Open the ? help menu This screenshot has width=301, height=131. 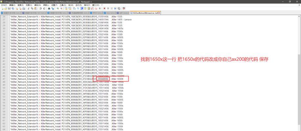click(102, 5)
